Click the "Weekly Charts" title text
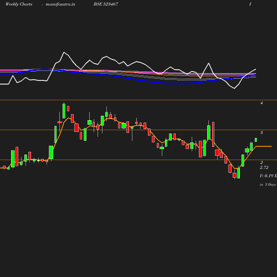This screenshot has width=277, height=277. (19, 4)
